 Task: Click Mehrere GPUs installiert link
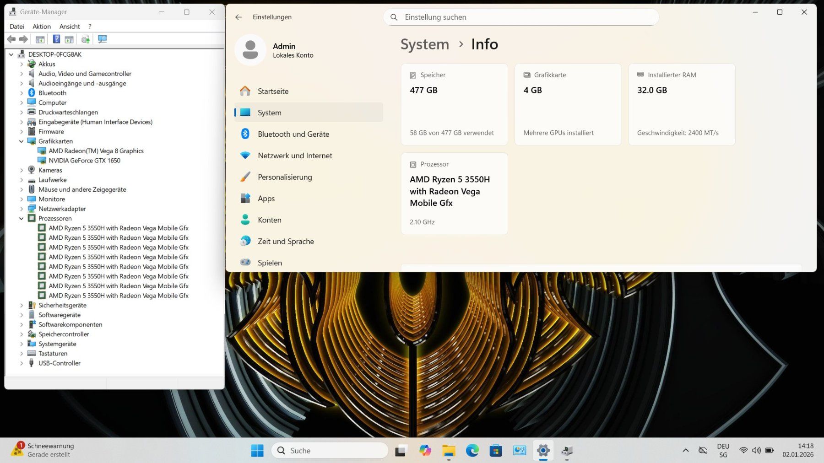(558, 133)
